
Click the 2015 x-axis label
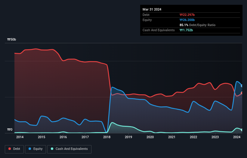click(x=42, y=137)
